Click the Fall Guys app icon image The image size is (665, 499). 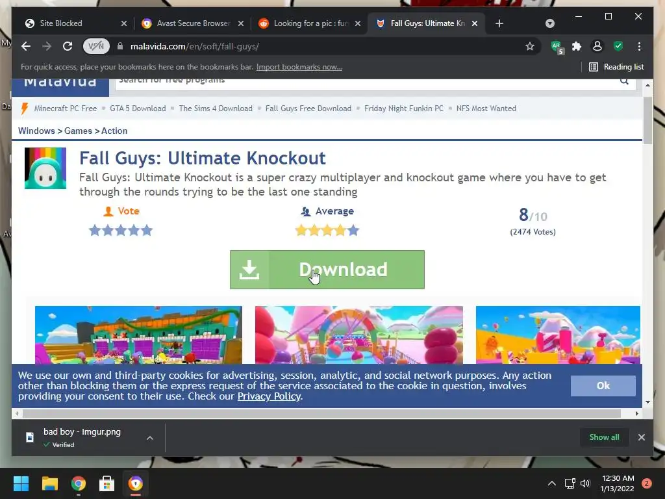point(45,168)
